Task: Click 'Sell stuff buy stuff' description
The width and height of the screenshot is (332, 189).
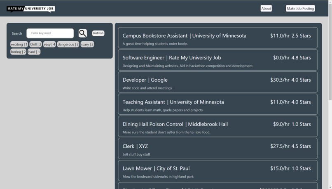Action: (136, 154)
